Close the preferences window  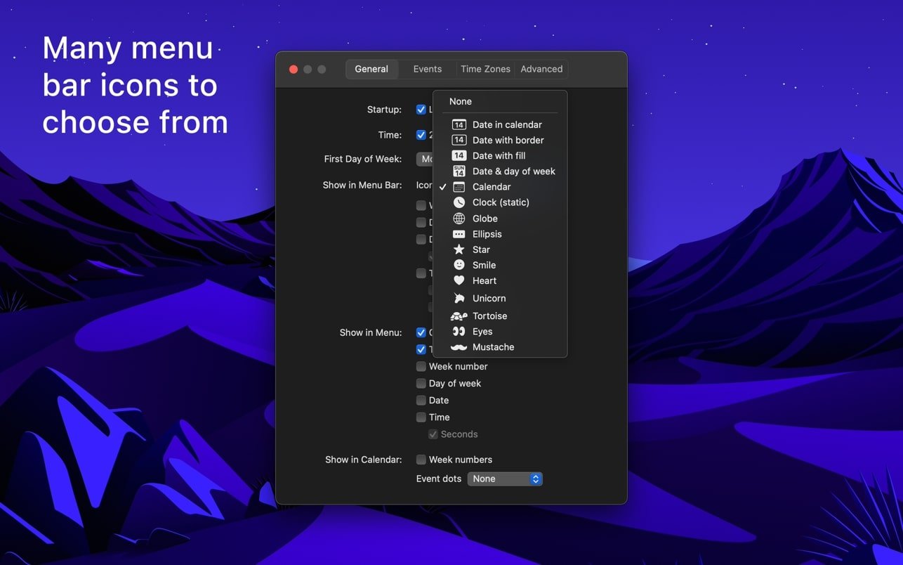pyautogui.click(x=294, y=69)
